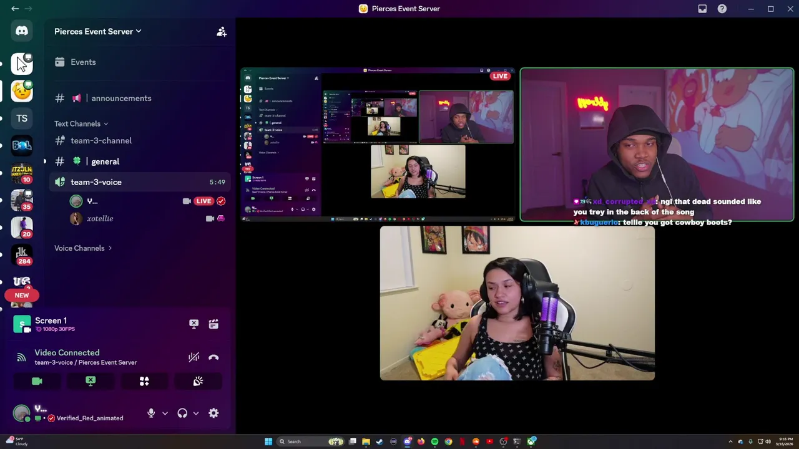Select the team-3-voice channel
Viewport: 799px width, 449px height.
[x=139, y=182]
